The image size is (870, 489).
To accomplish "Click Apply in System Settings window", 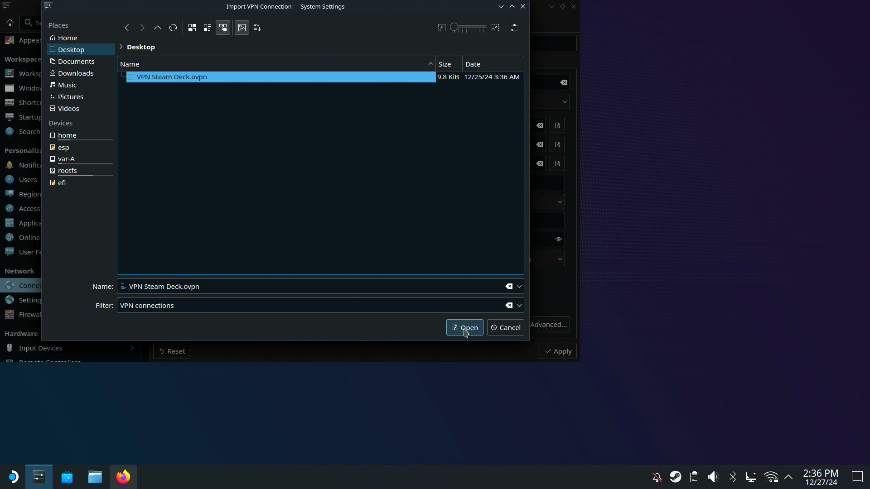I will coord(558,351).
